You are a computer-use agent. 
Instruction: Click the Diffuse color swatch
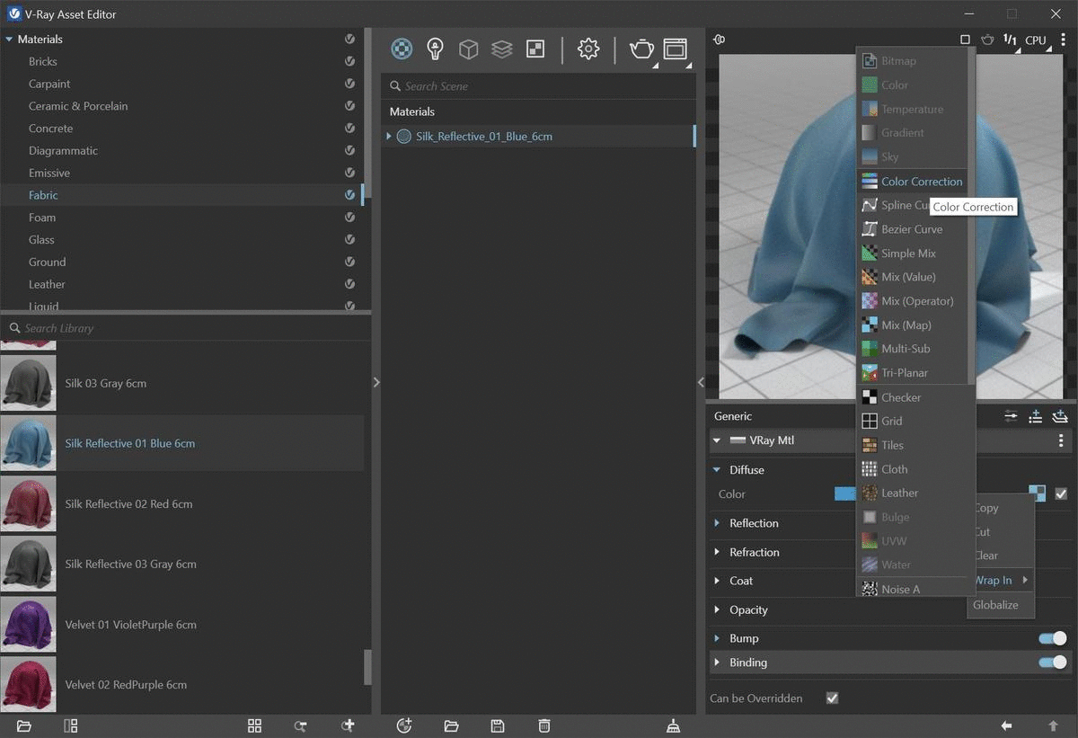[x=844, y=493]
